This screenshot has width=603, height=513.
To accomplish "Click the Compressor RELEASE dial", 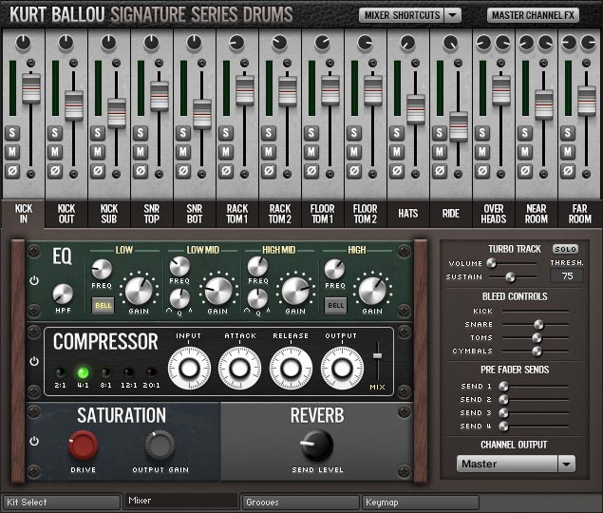I will [291, 369].
